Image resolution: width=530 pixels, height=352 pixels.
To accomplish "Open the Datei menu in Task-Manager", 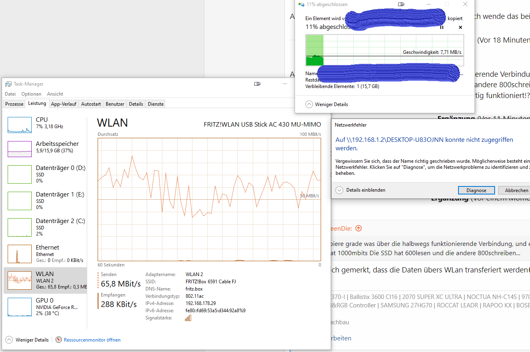I will (10, 94).
